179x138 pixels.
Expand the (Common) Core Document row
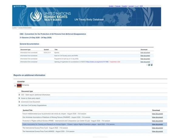[x=19, y=102]
